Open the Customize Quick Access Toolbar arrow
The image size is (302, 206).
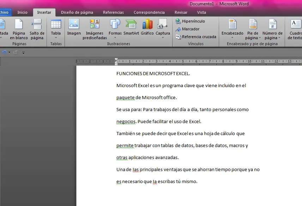click(23, 53)
